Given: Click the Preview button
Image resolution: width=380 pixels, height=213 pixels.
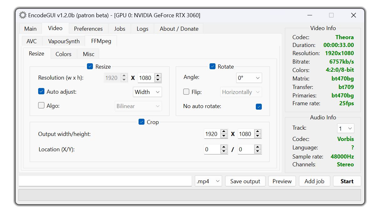Looking at the screenshot, I should (x=282, y=181).
